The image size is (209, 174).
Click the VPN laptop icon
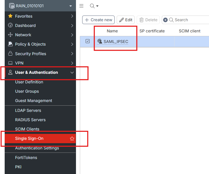(x=10, y=63)
